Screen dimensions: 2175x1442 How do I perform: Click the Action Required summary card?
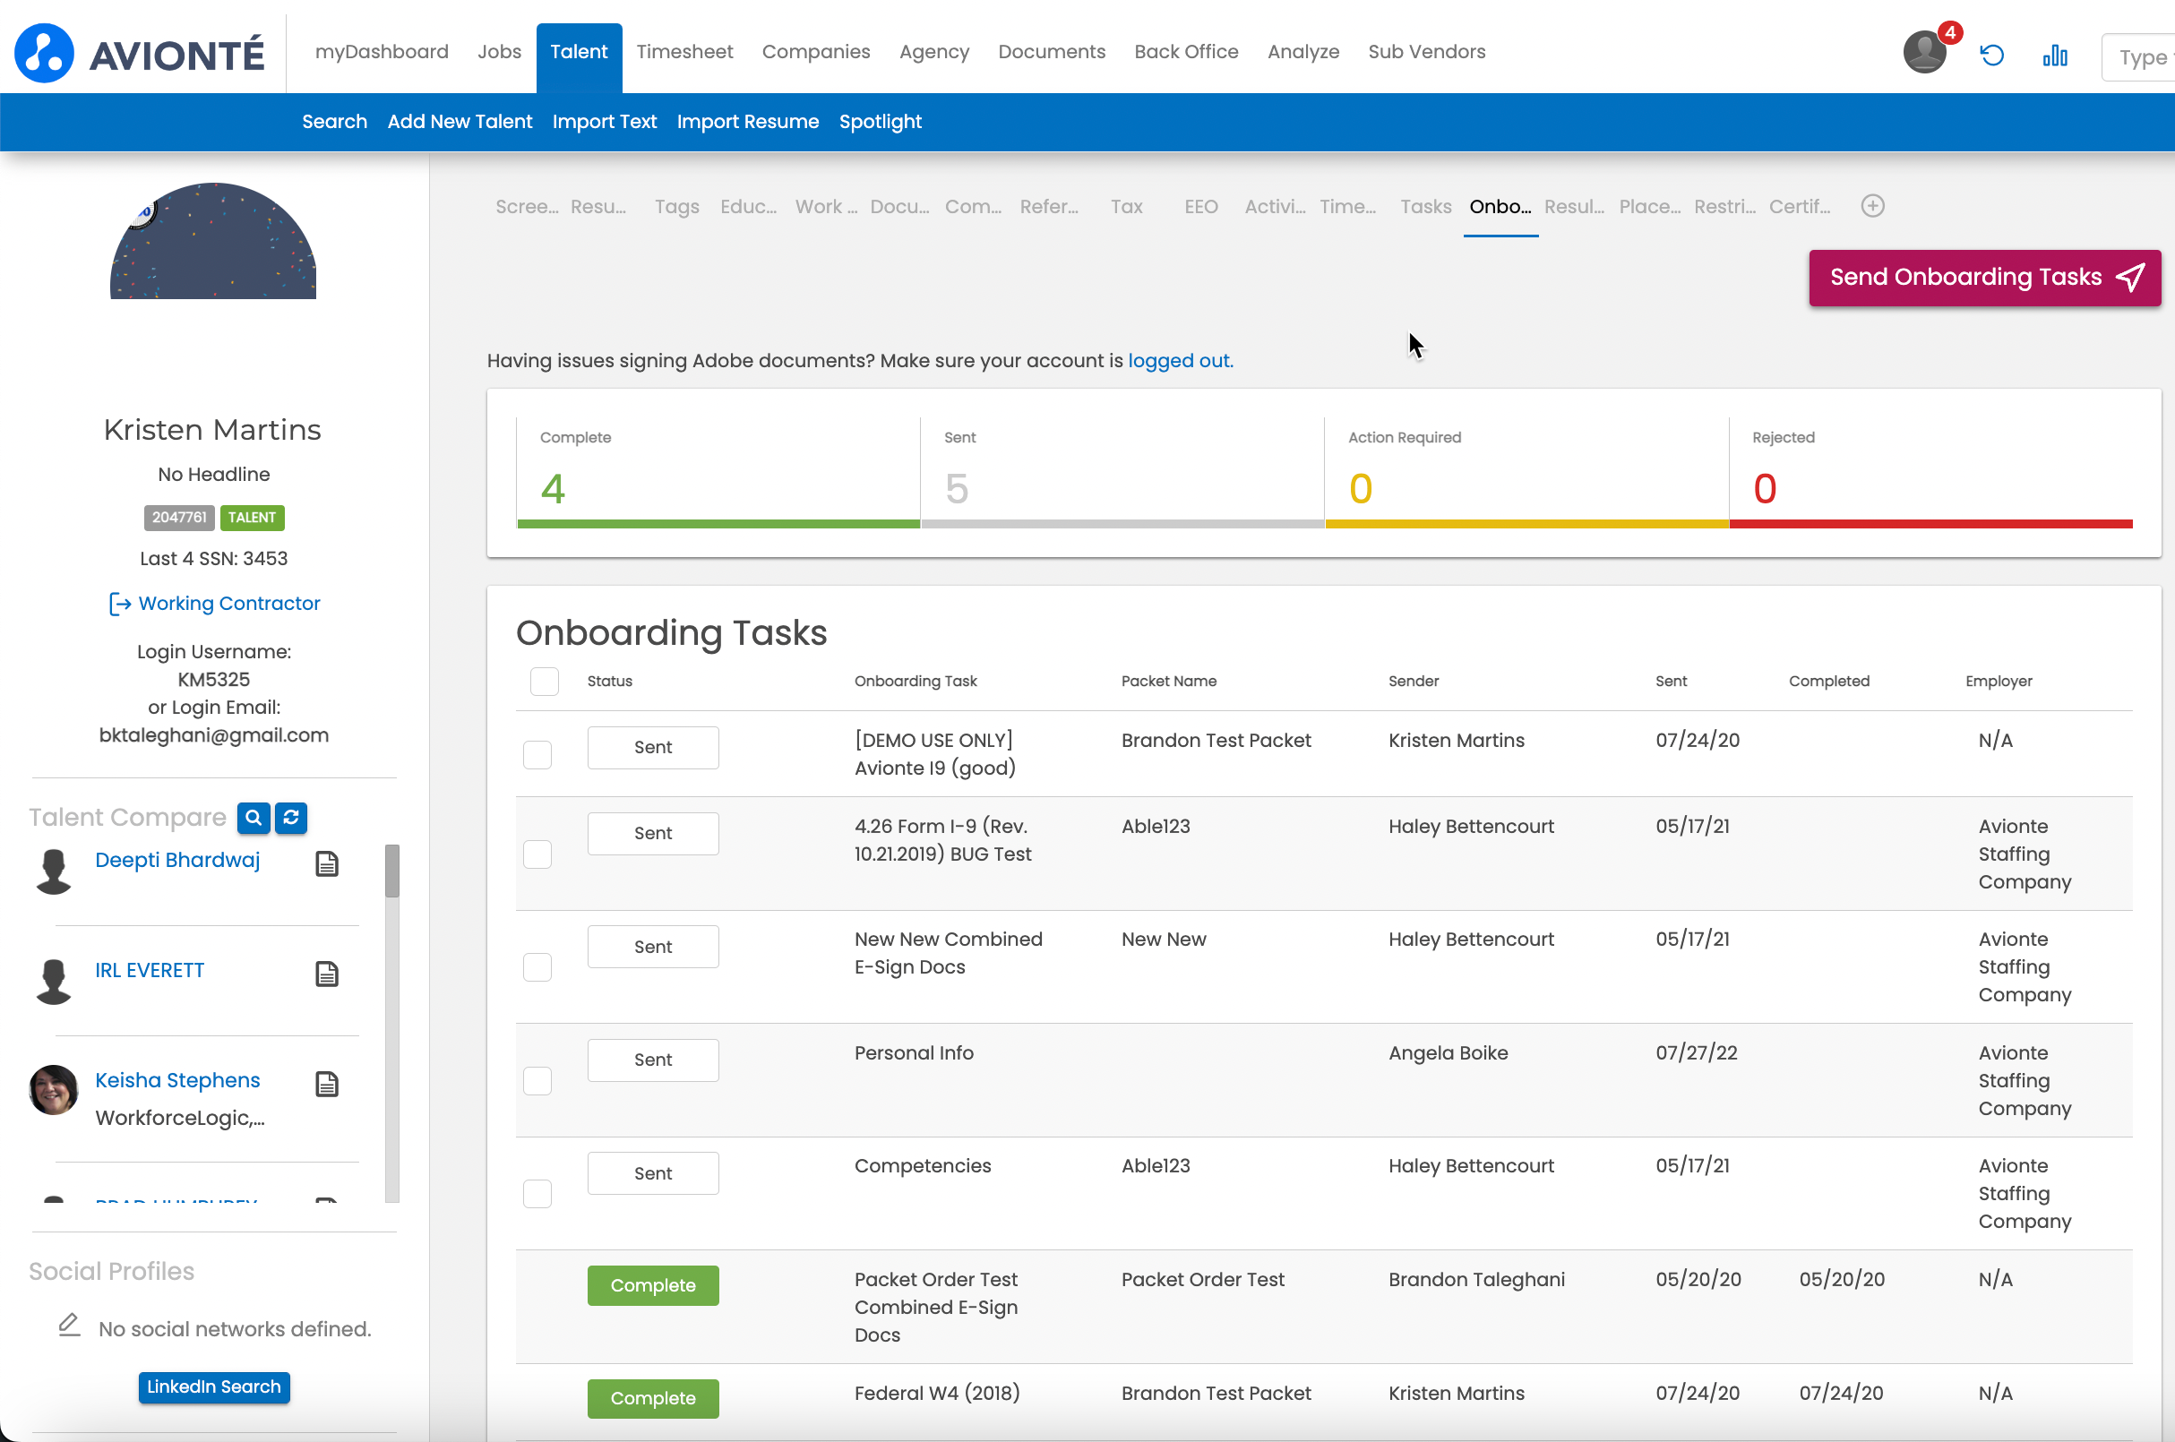pyautogui.click(x=1526, y=473)
